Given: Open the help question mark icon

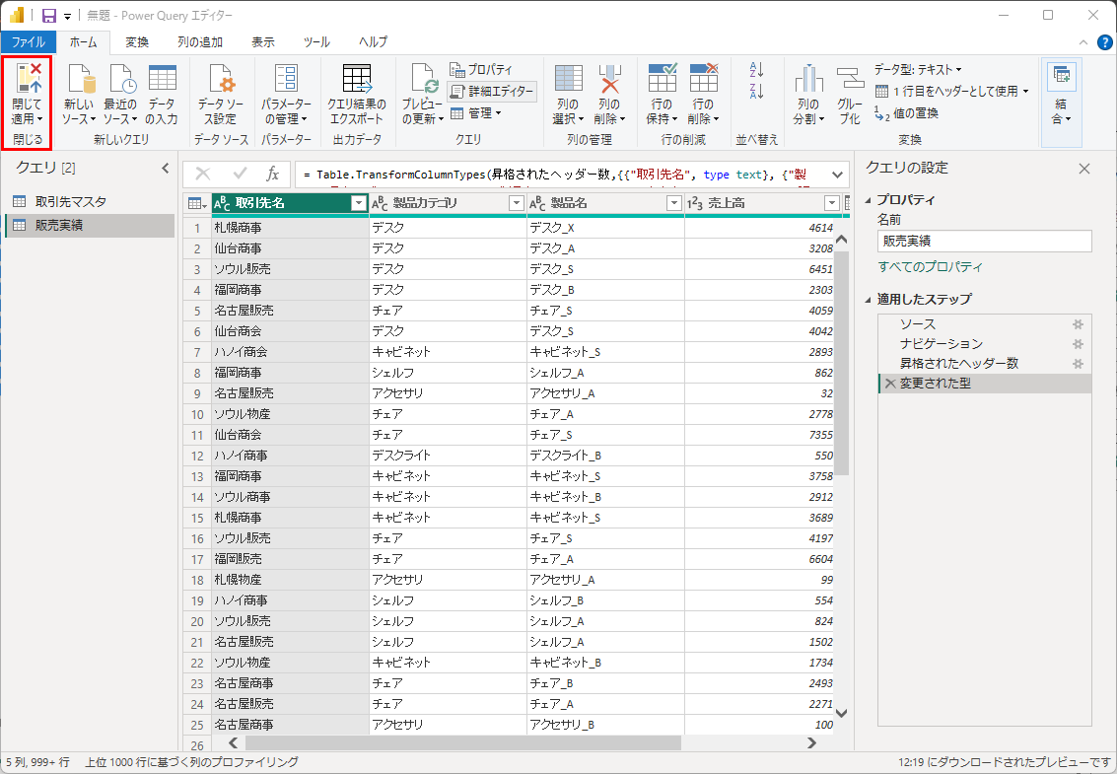Looking at the screenshot, I should click(x=1105, y=42).
